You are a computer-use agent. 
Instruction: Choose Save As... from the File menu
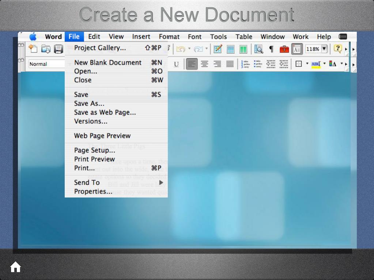[116, 104]
